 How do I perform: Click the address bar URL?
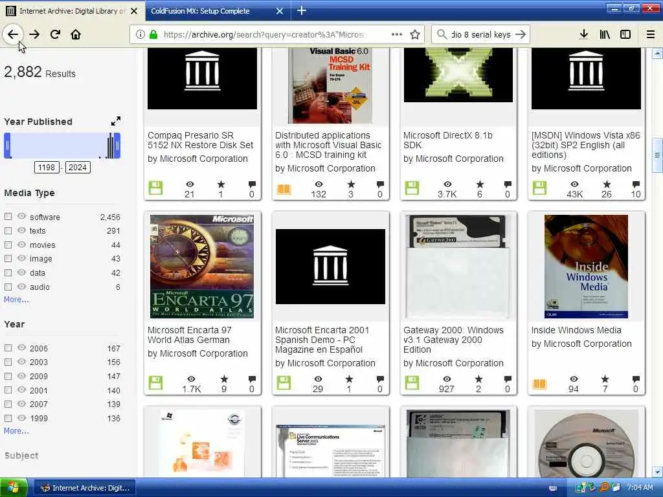click(x=265, y=34)
